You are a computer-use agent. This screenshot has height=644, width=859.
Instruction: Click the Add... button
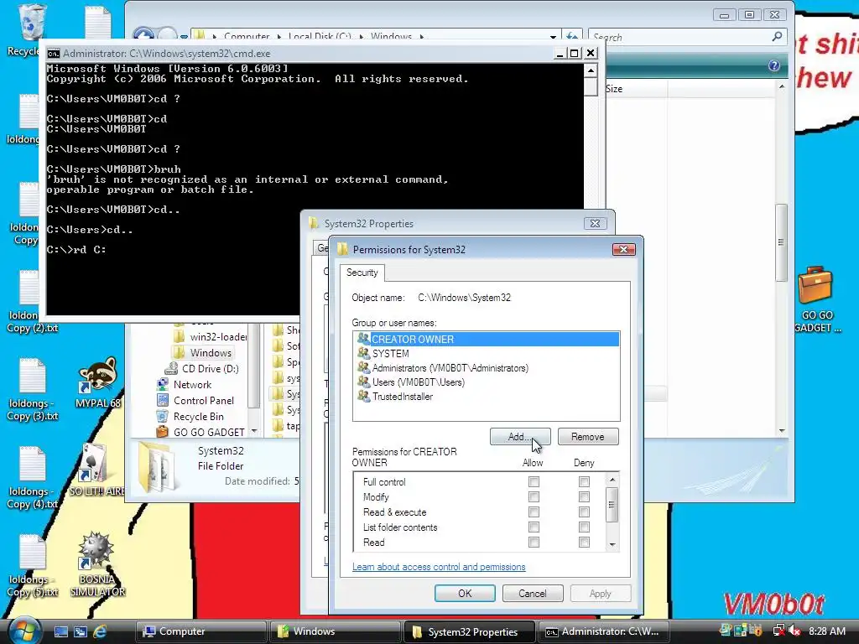point(520,436)
